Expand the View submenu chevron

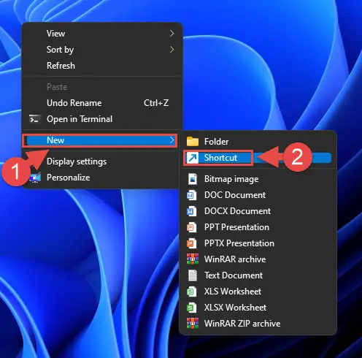click(x=172, y=34)
